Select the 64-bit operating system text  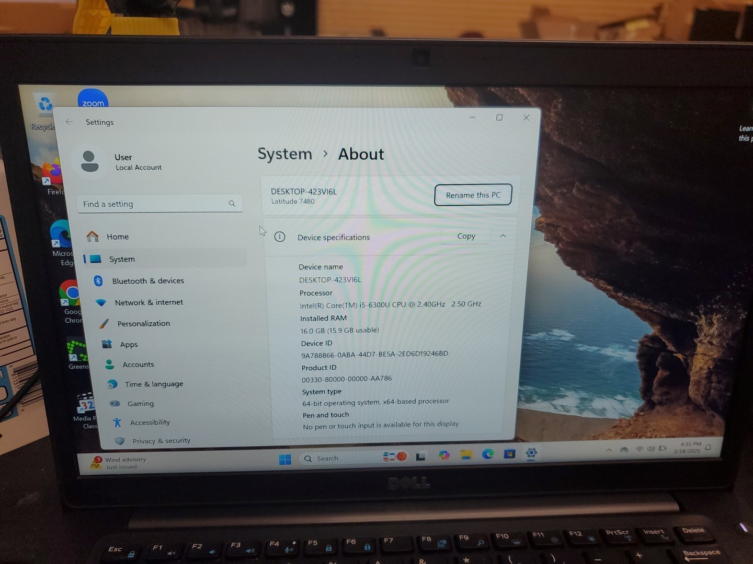(x=375, y=402)
